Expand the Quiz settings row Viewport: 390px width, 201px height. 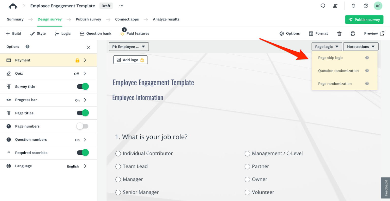pyautogui.click(x=48, y=73)
